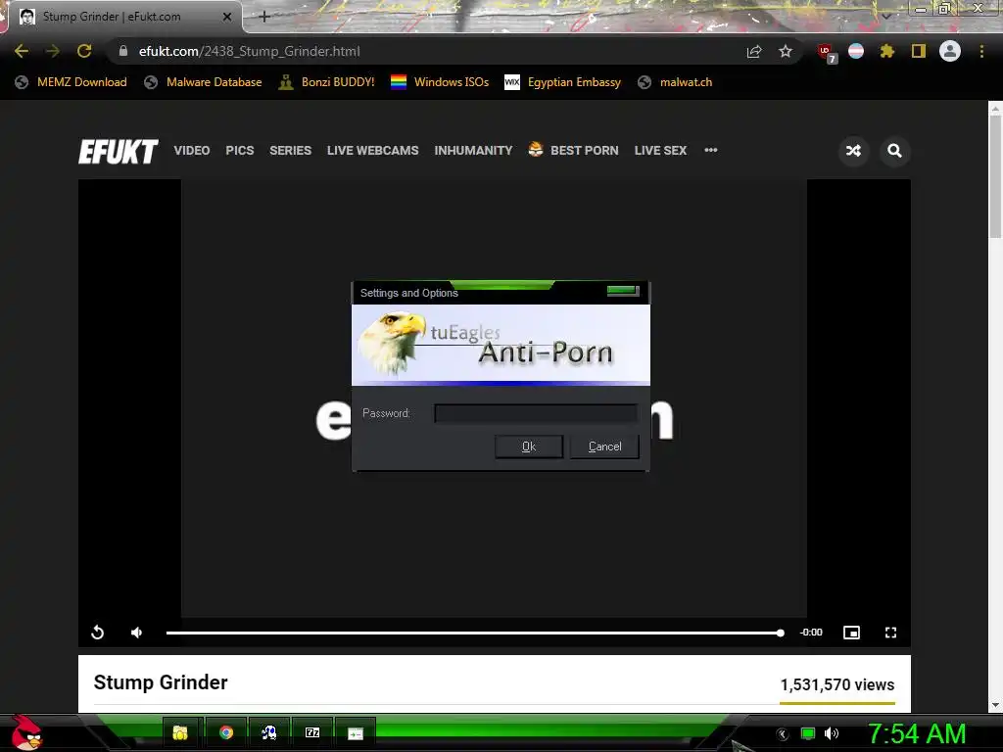Open Egyptian Embassy bookmark
The height and width of the screenshot is (752, 1003).
pos(563,82)
